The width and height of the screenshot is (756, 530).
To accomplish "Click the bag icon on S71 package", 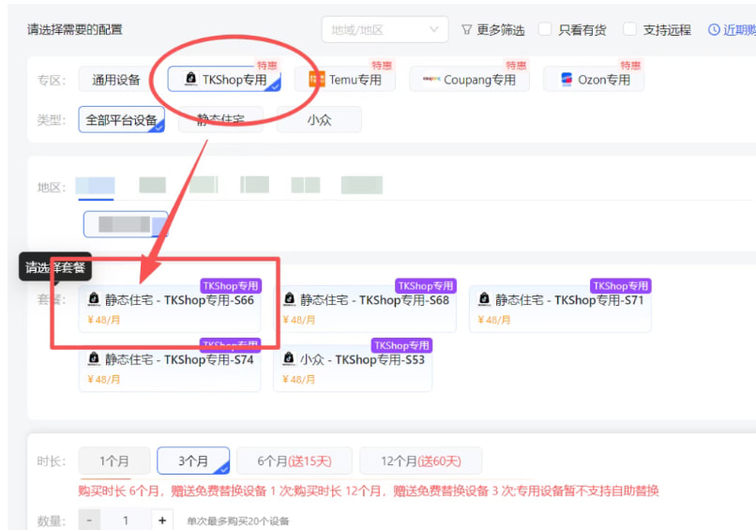I will click(x=485, y=299).
